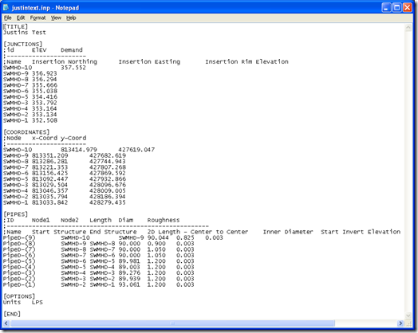Click pipe length value 89.003
418x333 pixels.
pyautogui.click(x=129, y=267)
